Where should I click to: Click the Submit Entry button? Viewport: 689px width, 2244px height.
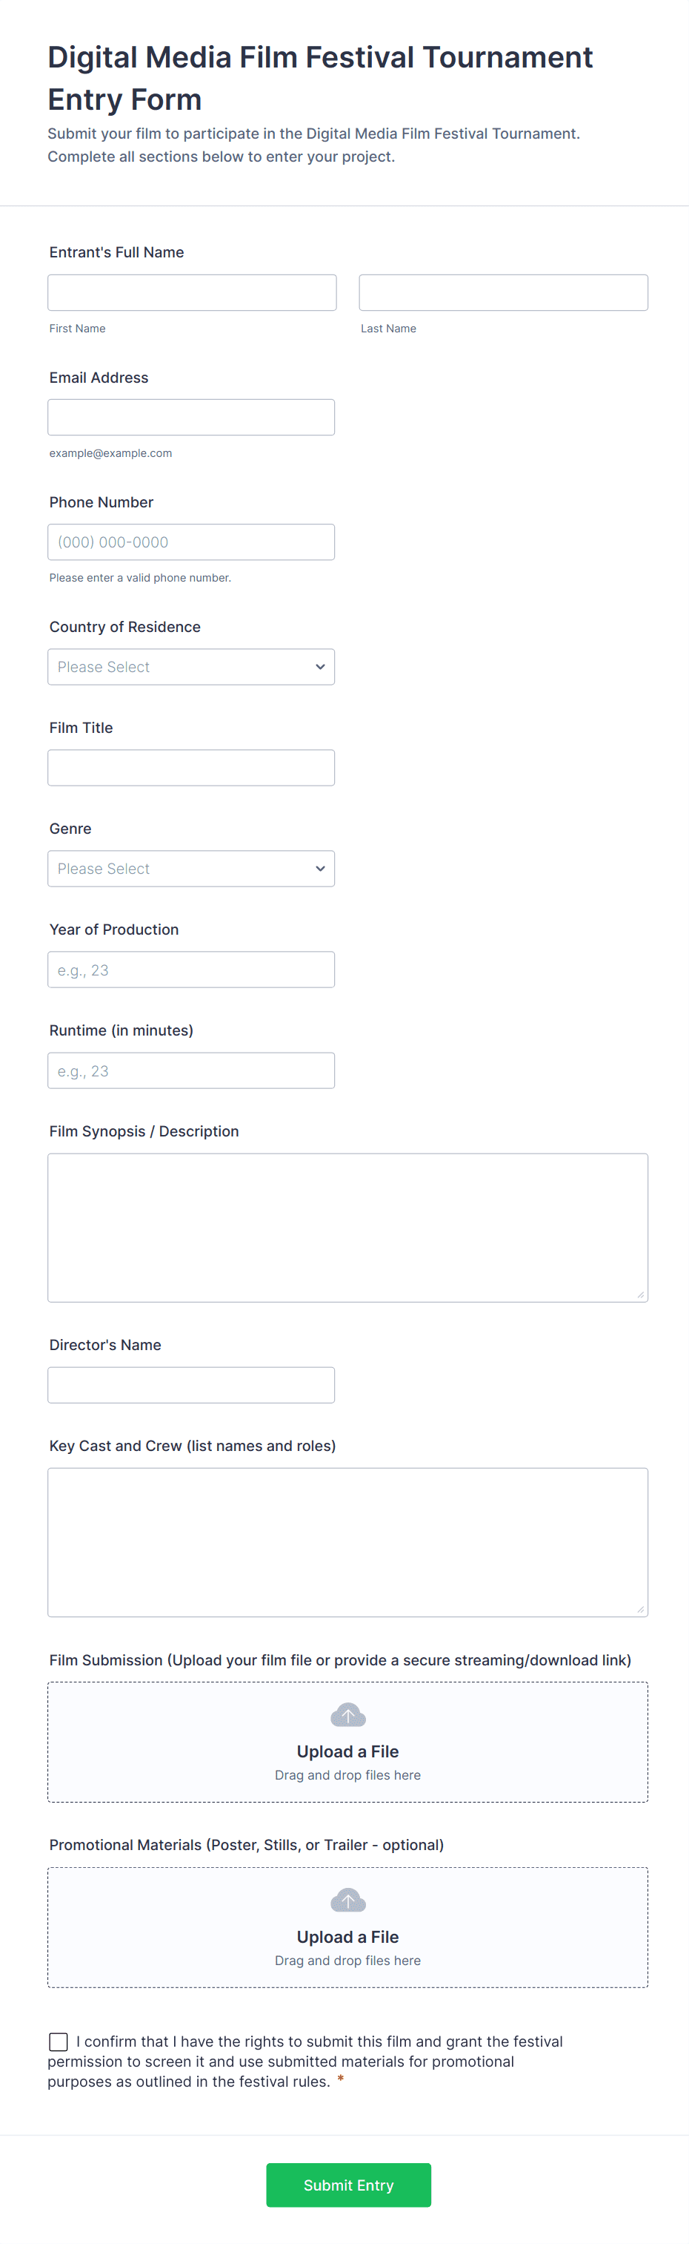pyautogui.click(x=348, y=2184)
